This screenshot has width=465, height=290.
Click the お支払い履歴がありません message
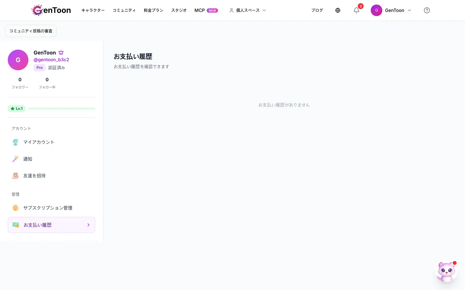[284, 105]
